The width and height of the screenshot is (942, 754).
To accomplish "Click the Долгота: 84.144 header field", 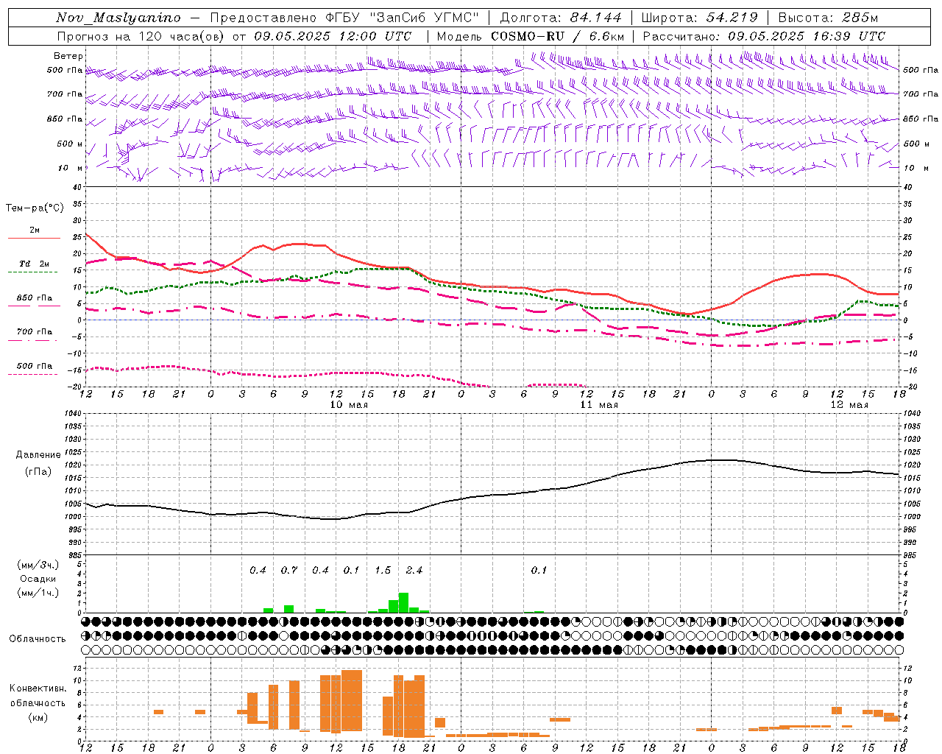I will (561, 18).
